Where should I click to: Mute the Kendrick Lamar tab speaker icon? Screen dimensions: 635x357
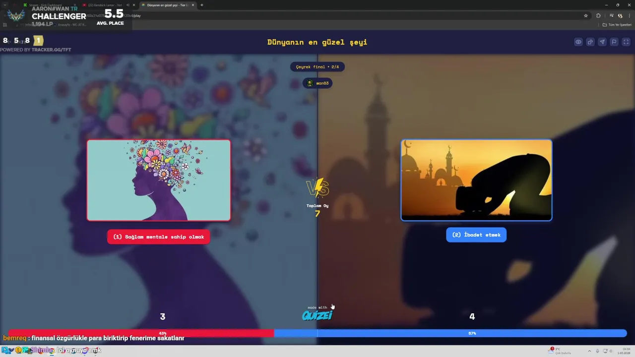tap(127, 5)
